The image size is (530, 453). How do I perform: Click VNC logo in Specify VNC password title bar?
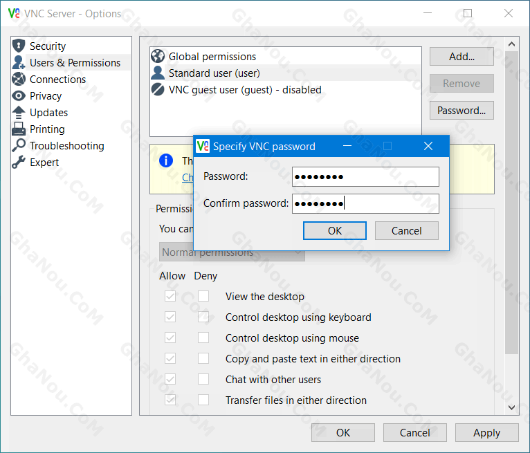(x=203, y=146)
